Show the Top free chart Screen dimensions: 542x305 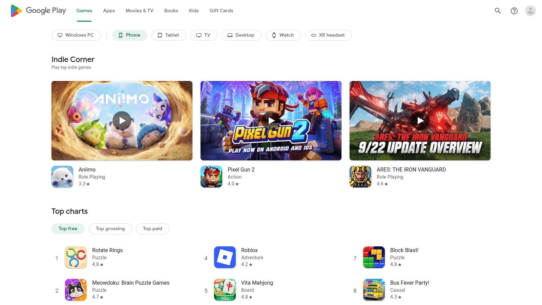pyautogui.click(x=68, y=229)
